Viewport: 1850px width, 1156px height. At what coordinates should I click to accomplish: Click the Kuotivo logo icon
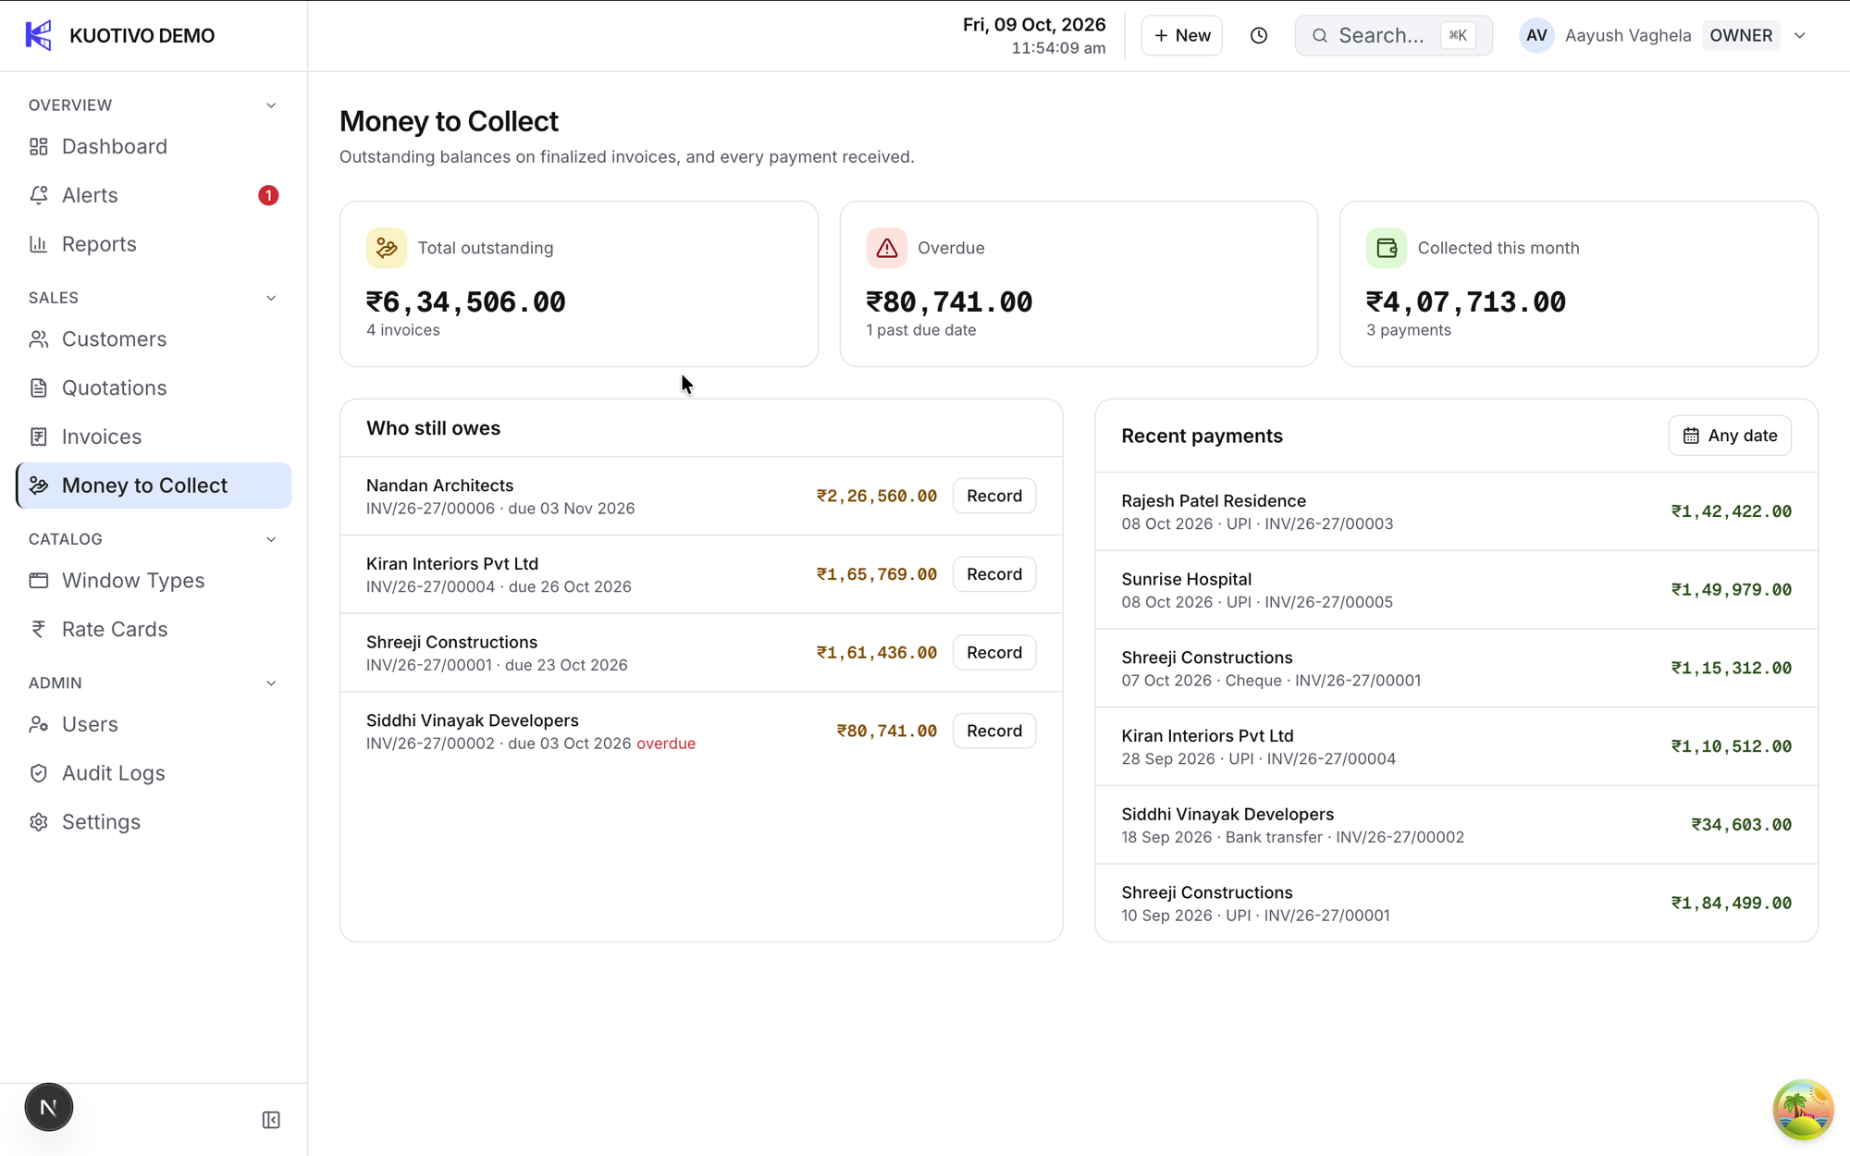[x=38, y=35]
